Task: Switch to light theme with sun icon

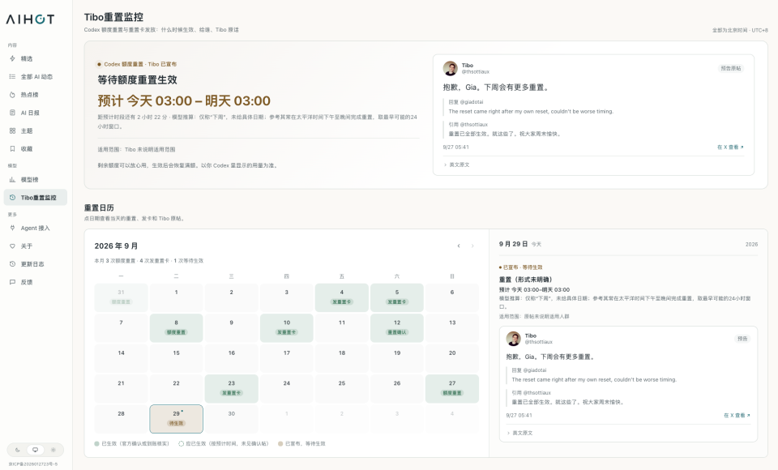Action: tap(53, 451)
